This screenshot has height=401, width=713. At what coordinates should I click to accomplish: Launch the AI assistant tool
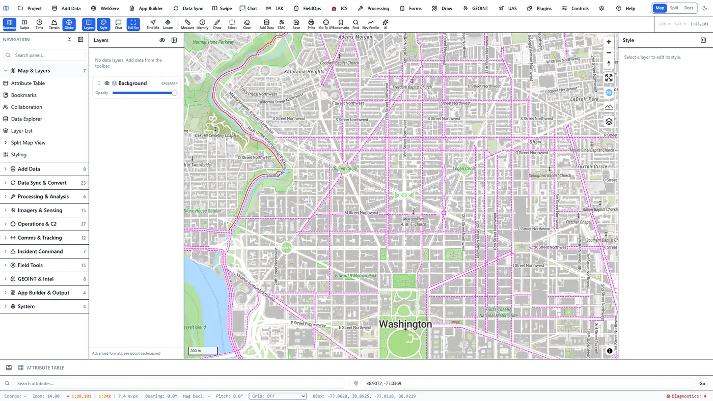point(385,24)
